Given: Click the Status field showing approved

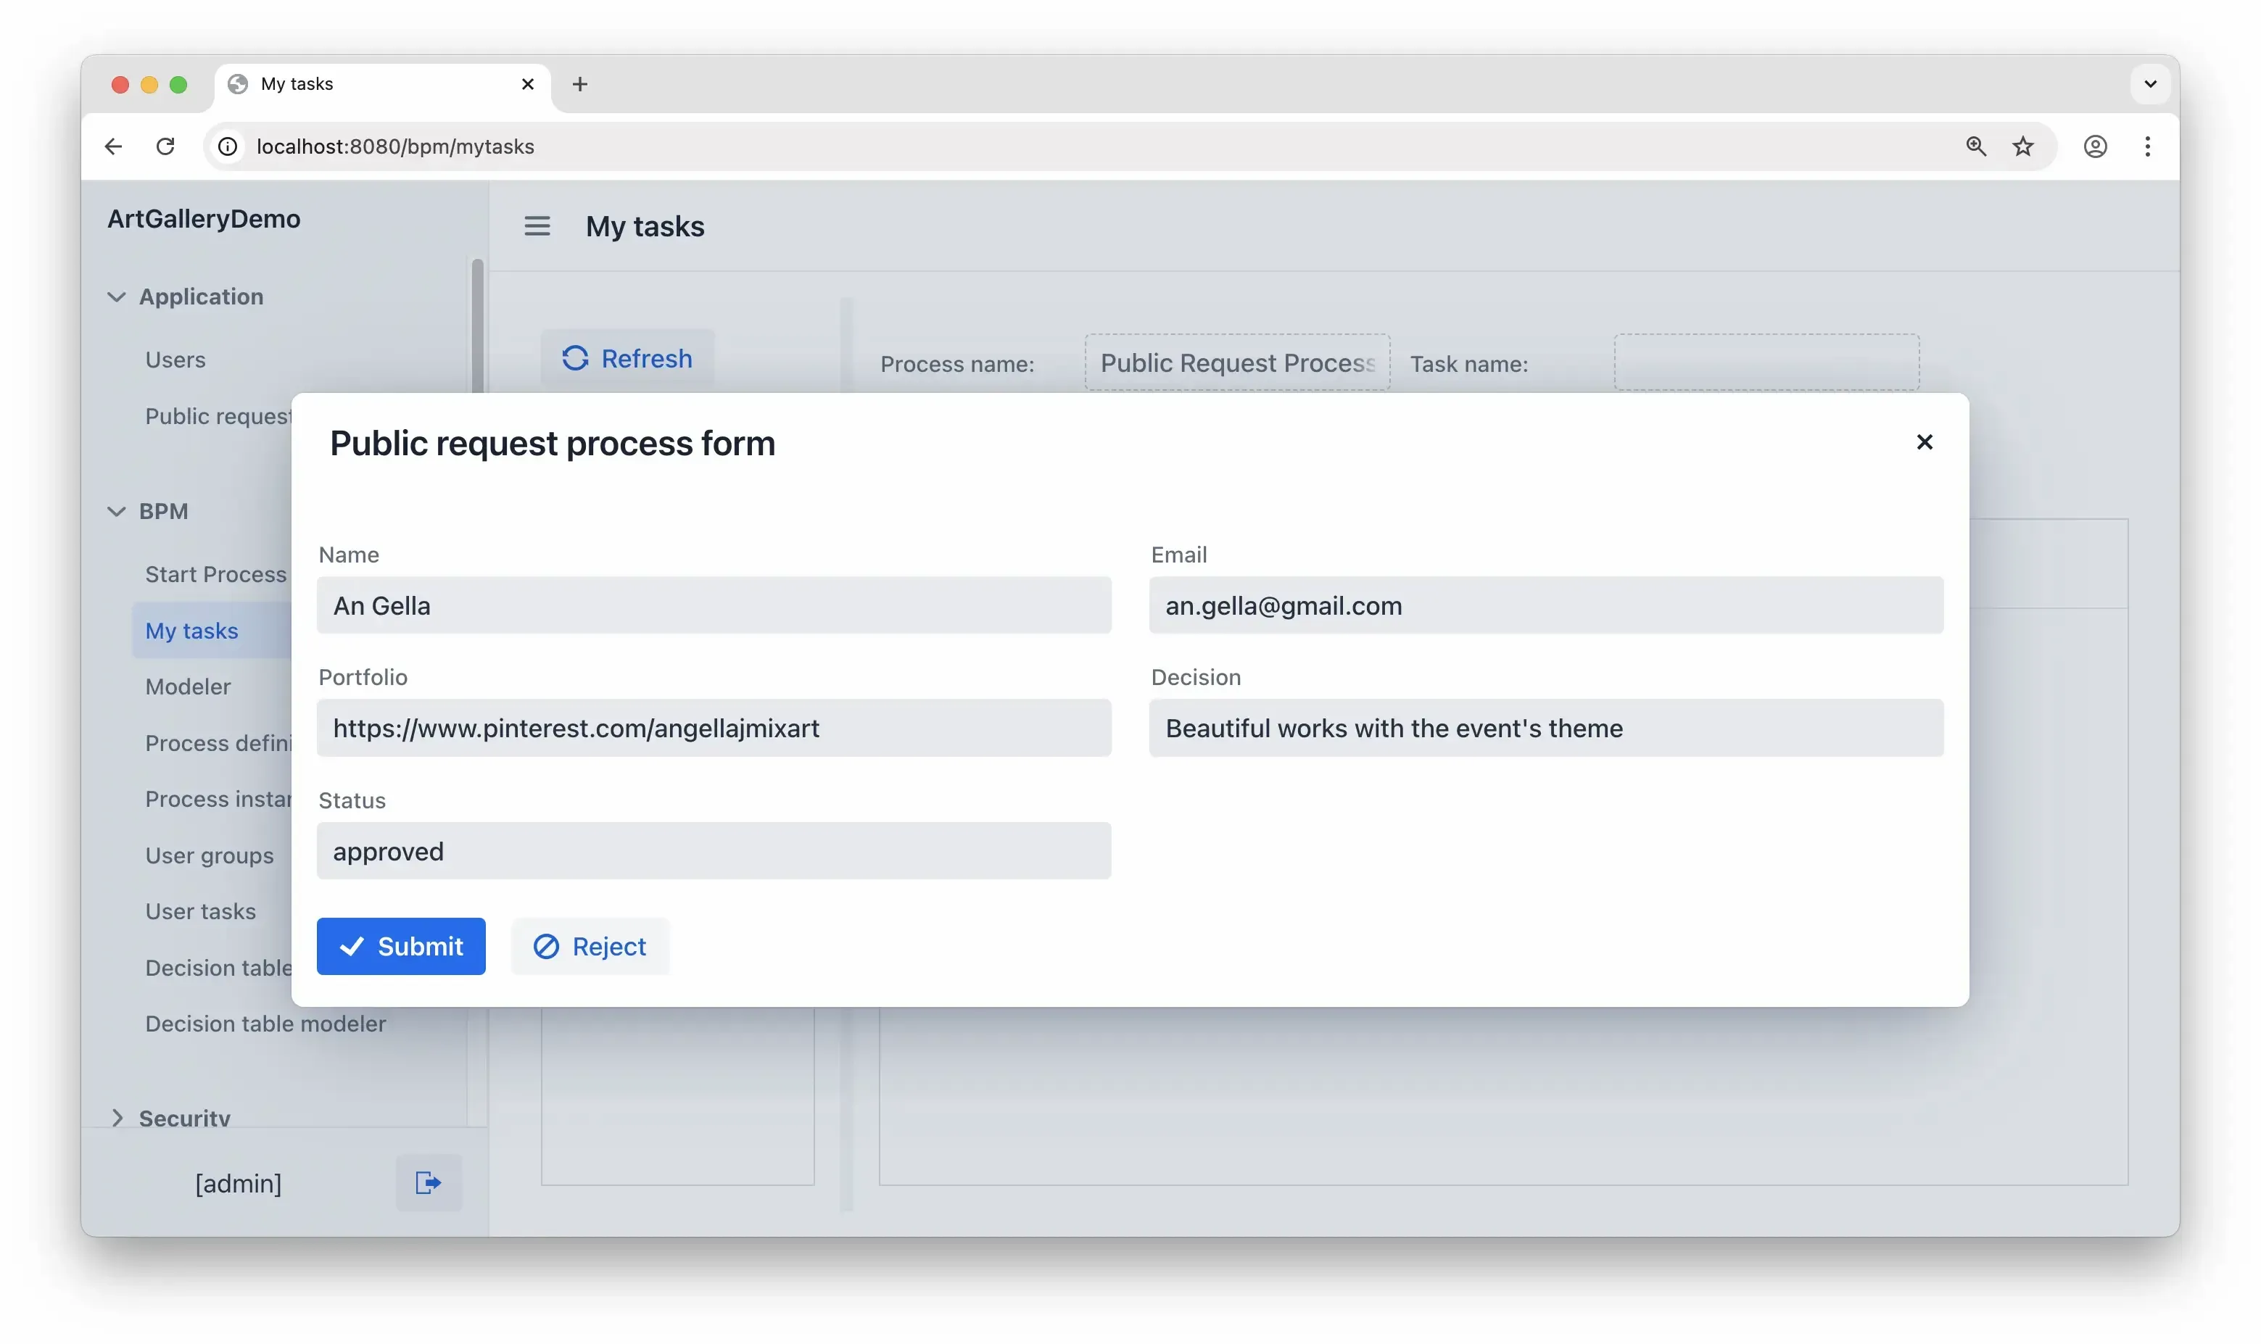Looking at the screenshot, I should tap(713, 850).
